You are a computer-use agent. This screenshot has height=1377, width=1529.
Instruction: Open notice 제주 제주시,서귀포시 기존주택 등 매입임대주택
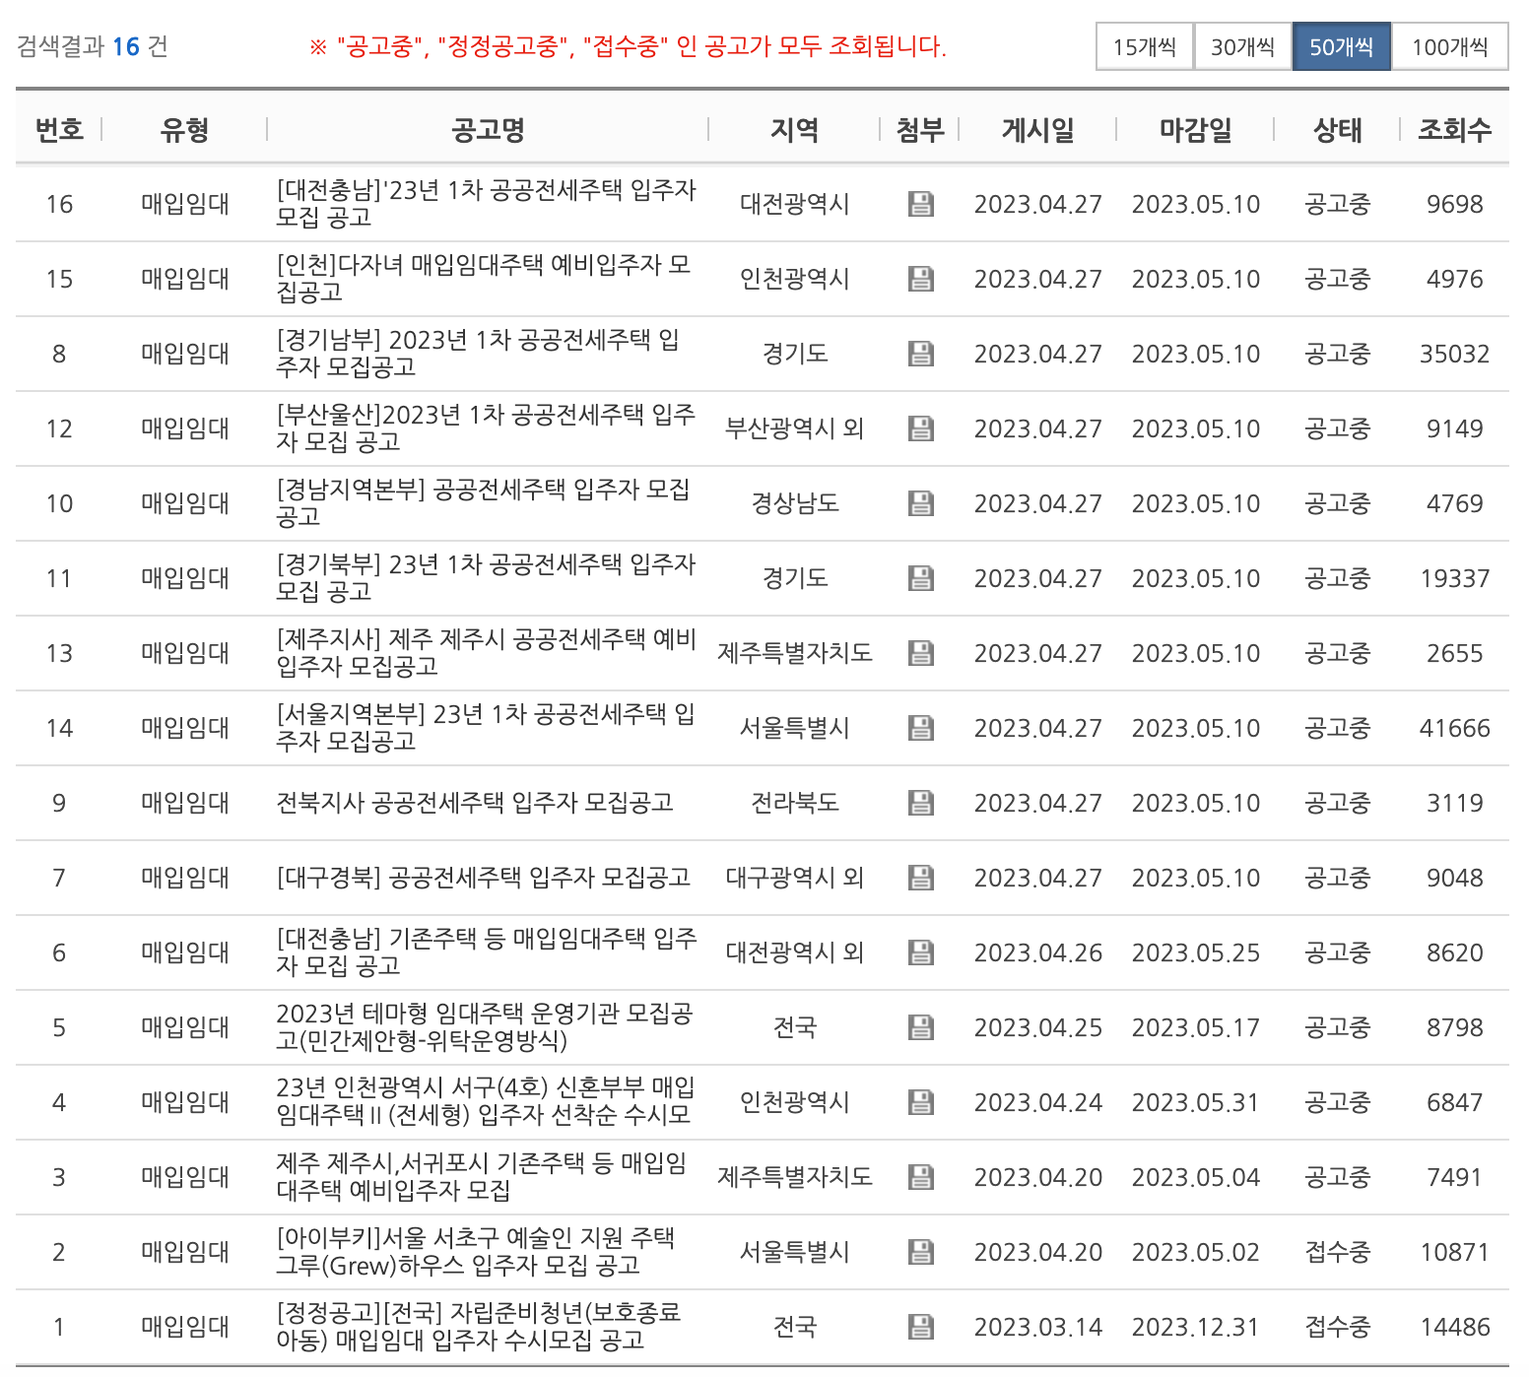click(x=482, y=1177)
